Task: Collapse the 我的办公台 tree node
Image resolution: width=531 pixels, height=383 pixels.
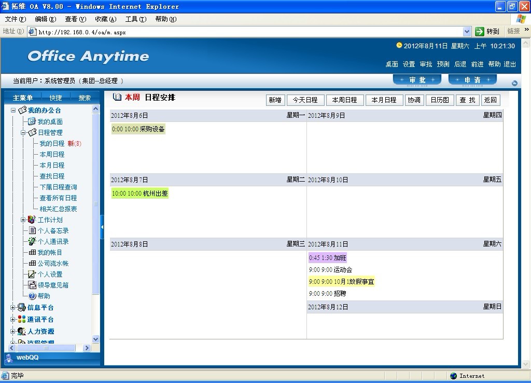Action: click(x=13, y=110)
